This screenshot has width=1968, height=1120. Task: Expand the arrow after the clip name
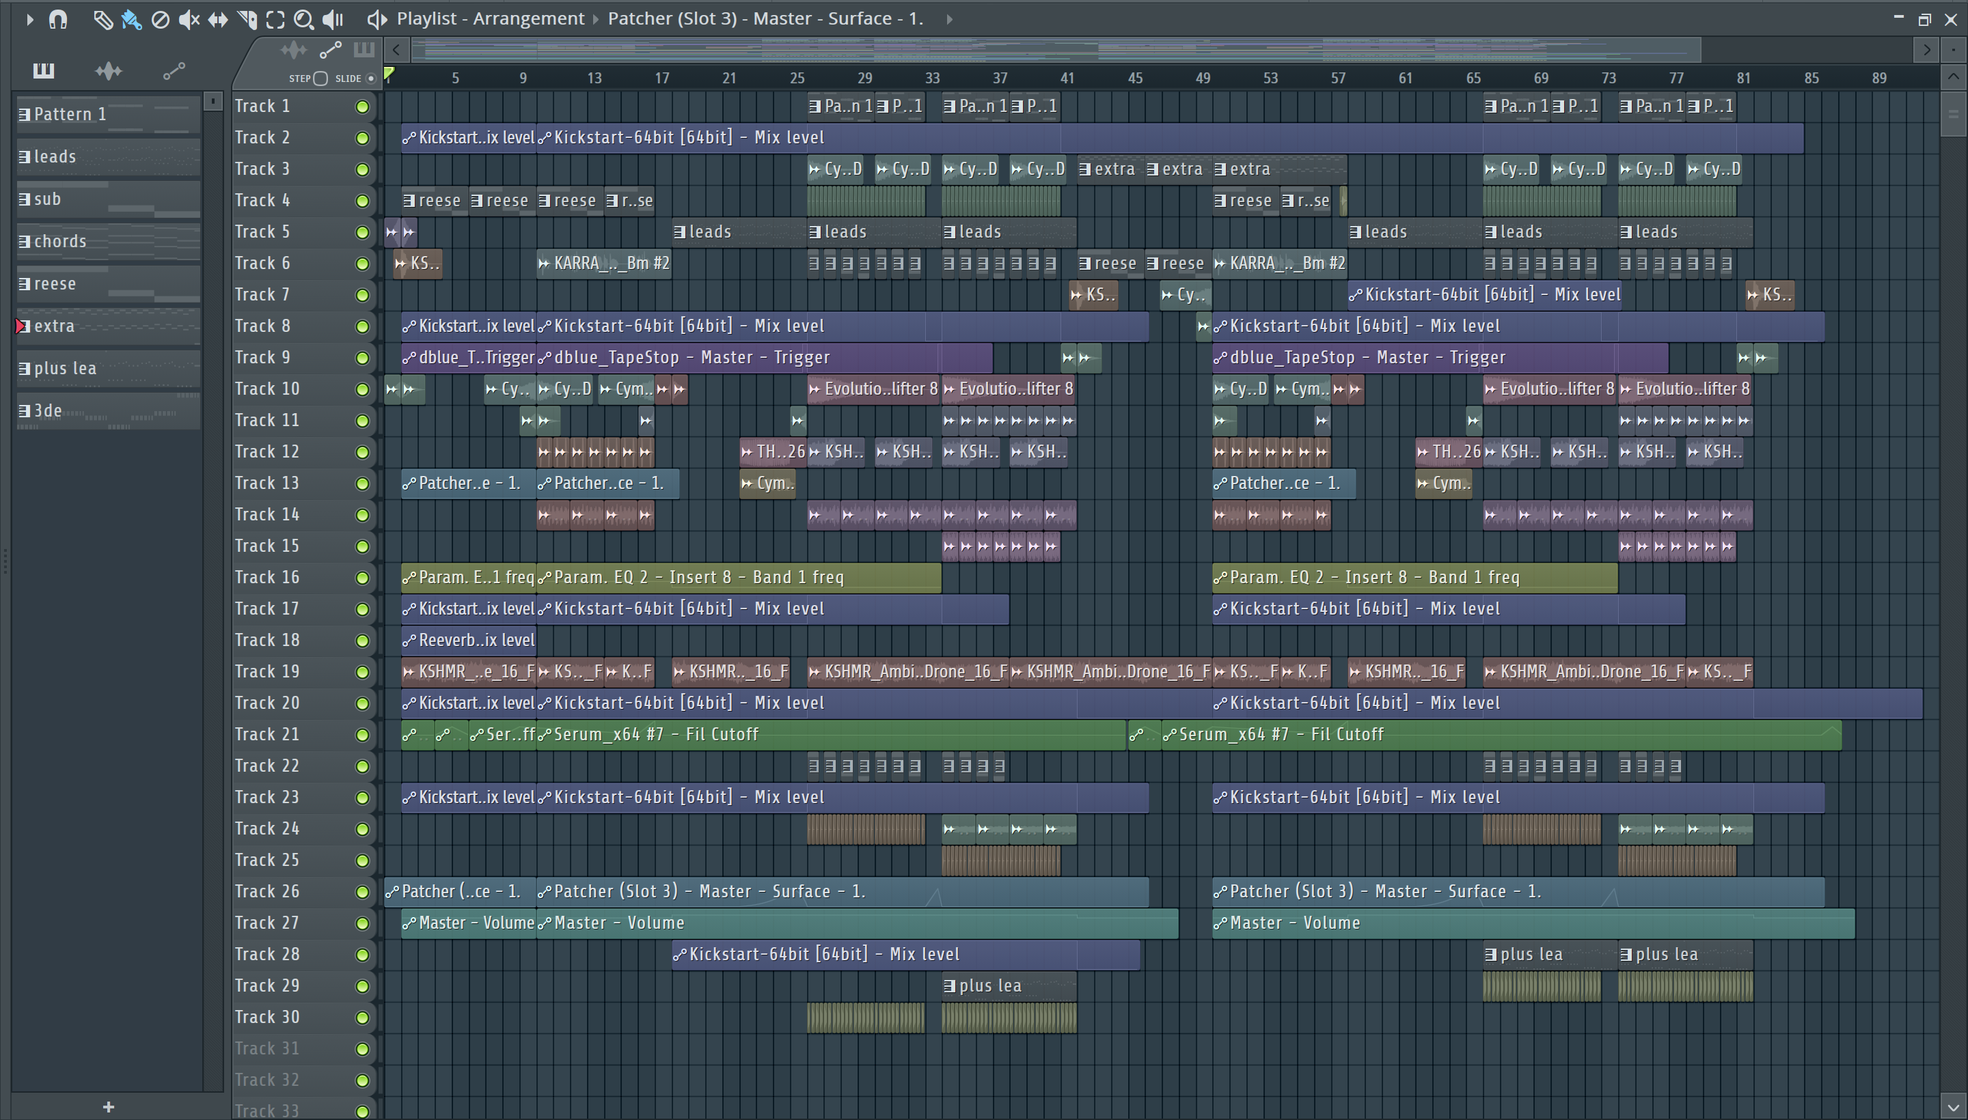[x=949, y=19]
